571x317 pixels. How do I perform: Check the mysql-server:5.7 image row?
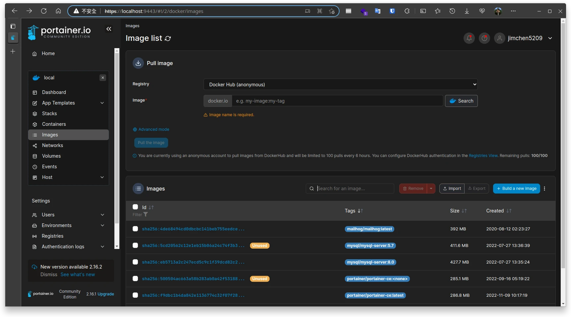coord(135,245)
